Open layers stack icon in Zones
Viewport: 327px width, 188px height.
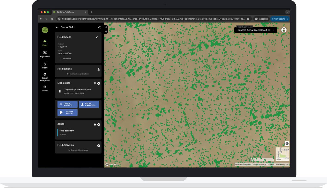(95, 124)
